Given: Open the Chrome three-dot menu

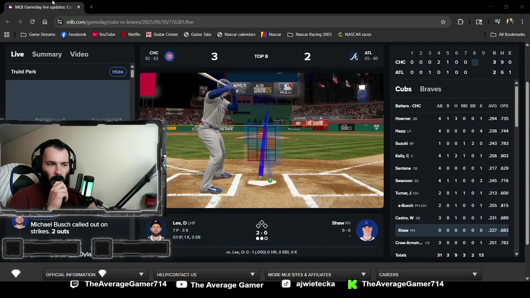Looking at the screenshot, I should (x=523, y=22).
